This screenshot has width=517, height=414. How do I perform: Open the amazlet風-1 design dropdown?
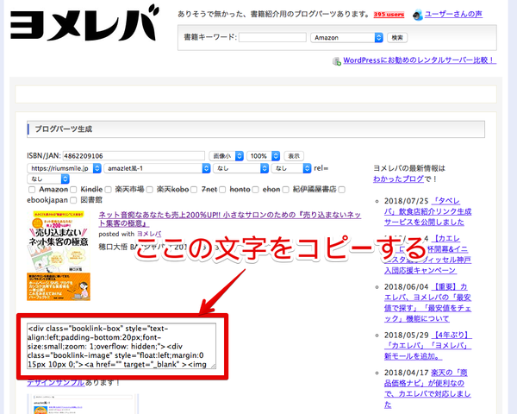(157, 168)
